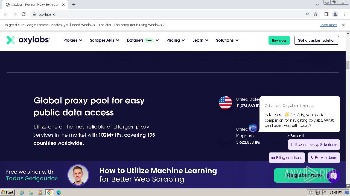The width and height of the screenshot is (350, 196).
Task: Choose Book a demo chat option
Action: [324, 158]
